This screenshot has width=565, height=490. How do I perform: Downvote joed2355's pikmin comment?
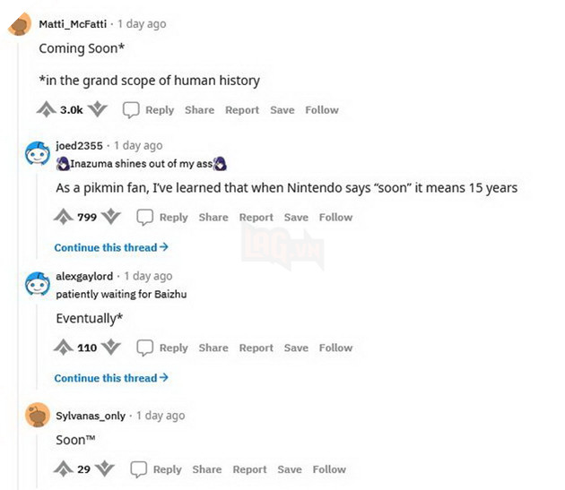point(111,217)
